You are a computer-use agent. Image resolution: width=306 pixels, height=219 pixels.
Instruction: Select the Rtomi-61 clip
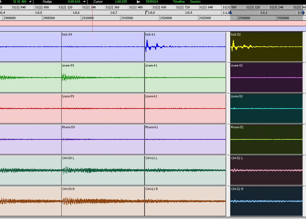[x=185, y=139]
